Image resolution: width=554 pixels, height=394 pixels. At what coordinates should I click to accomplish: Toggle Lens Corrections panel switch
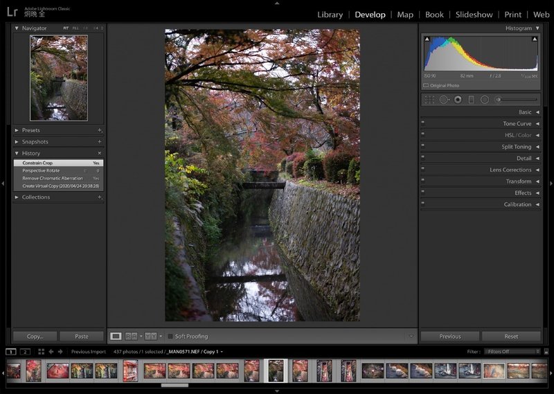coord(423,168)
